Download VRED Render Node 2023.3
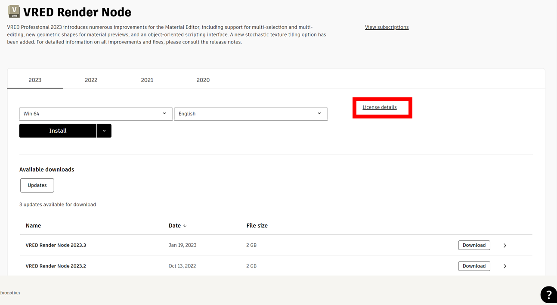Viewport: 557px width, 305px height. [474, 245]
